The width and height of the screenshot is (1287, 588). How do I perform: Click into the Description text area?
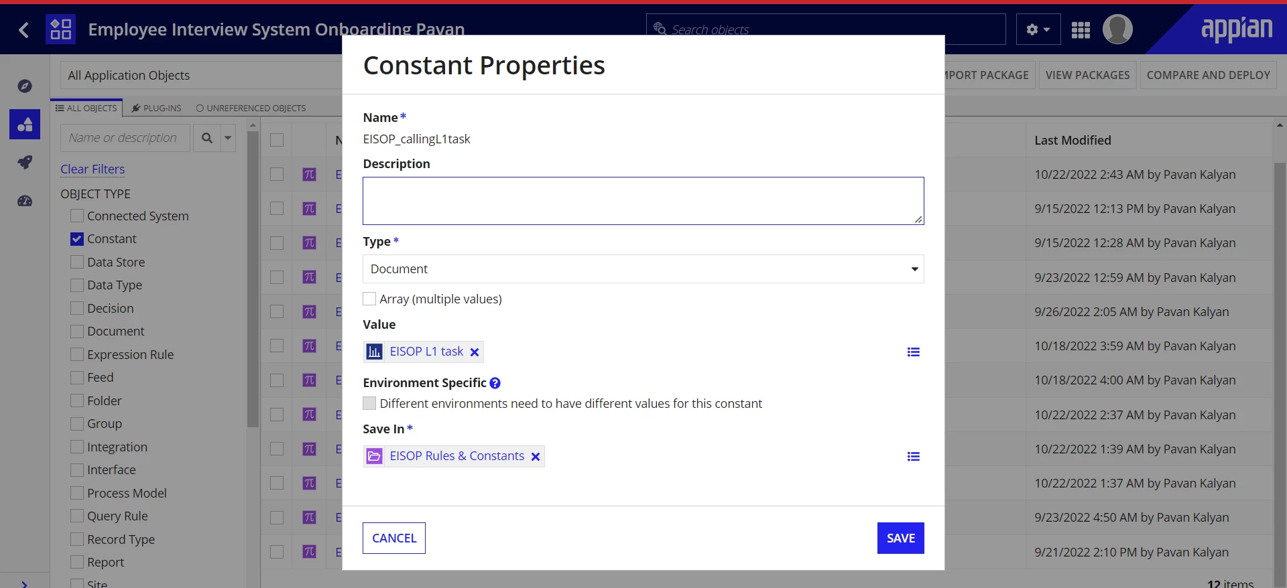pyautogui.click(x=643, y=201)
